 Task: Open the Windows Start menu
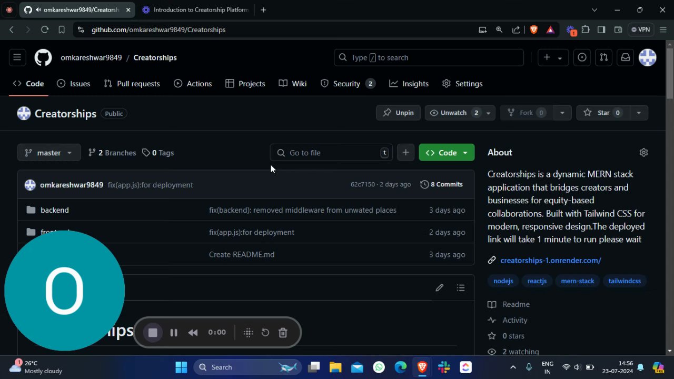(181, 367)
